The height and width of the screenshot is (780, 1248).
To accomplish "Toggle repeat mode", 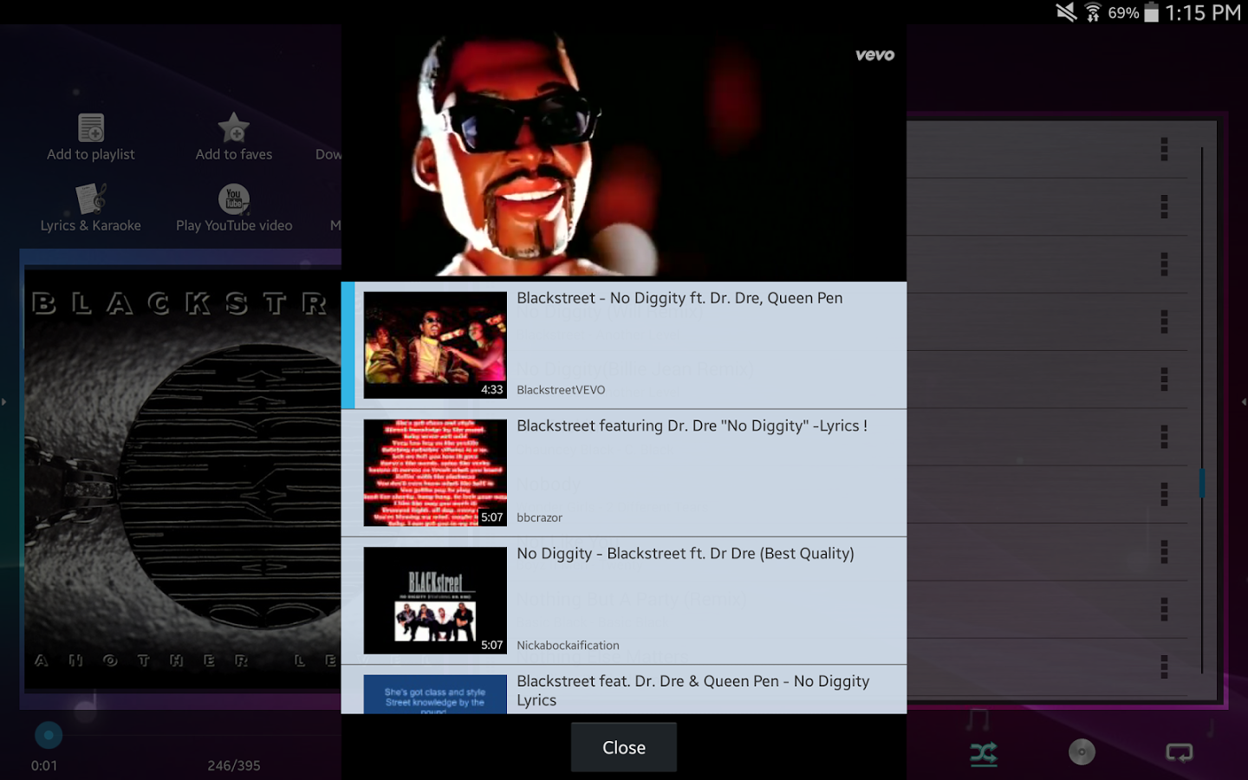I will point(1179,753).
